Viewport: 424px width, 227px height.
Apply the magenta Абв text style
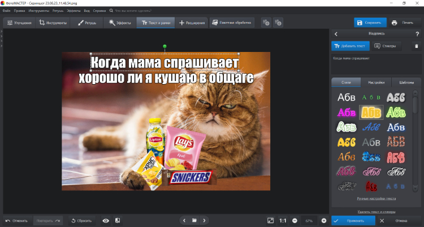tap(347, 112)
